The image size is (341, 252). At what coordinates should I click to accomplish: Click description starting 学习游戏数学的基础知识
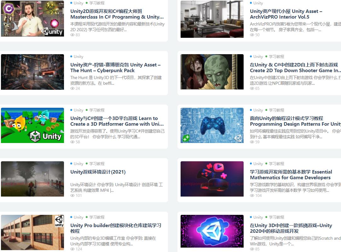click(295, 187)
